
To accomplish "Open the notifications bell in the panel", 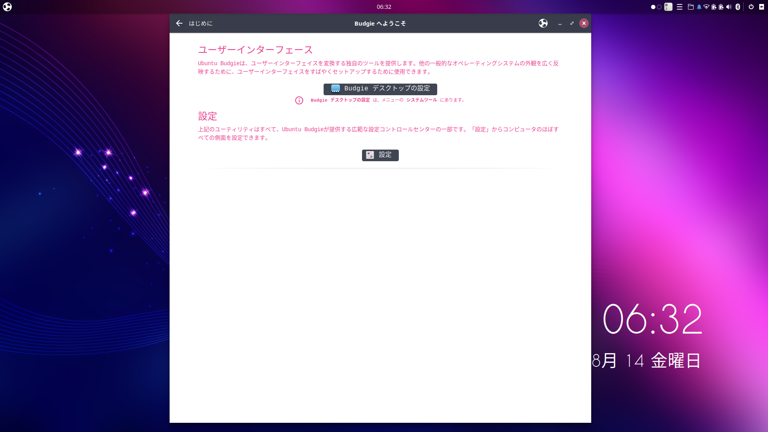I will [x=699, y=7].
